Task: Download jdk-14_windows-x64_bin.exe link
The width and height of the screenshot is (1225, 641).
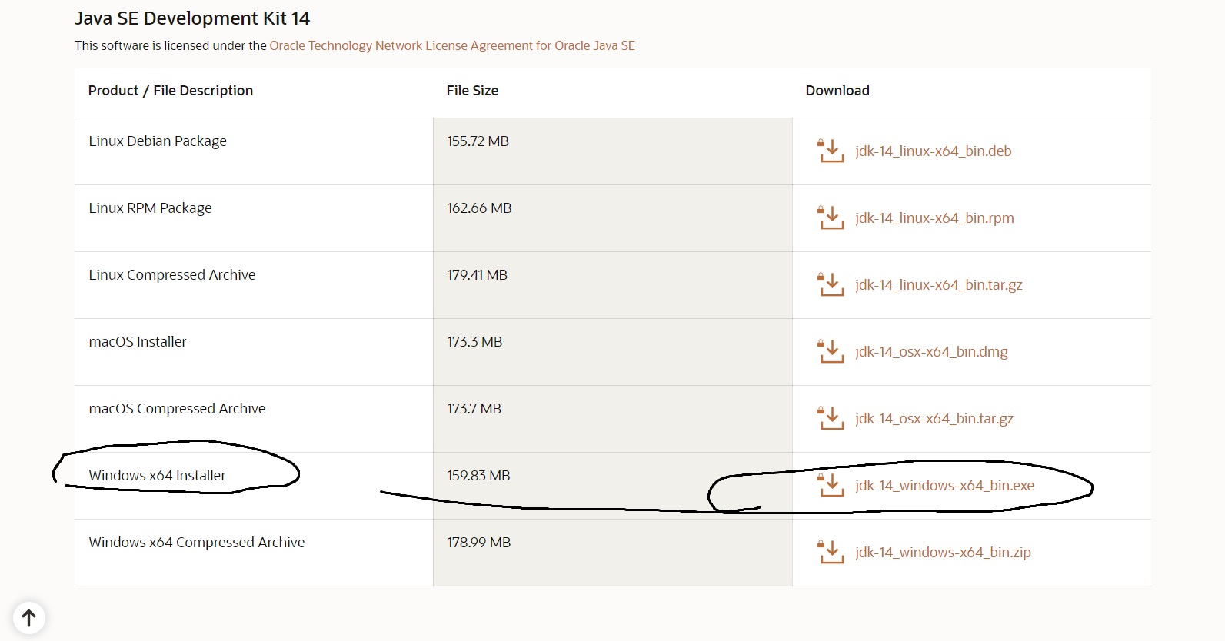Action: (x=944, y=486)
